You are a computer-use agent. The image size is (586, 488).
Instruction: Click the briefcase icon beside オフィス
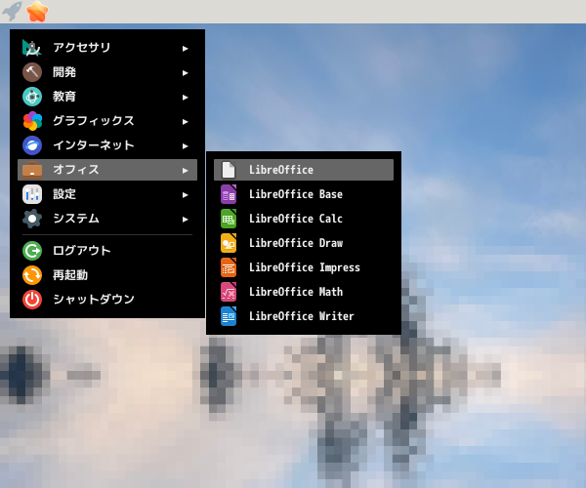(x=32, y=170)
